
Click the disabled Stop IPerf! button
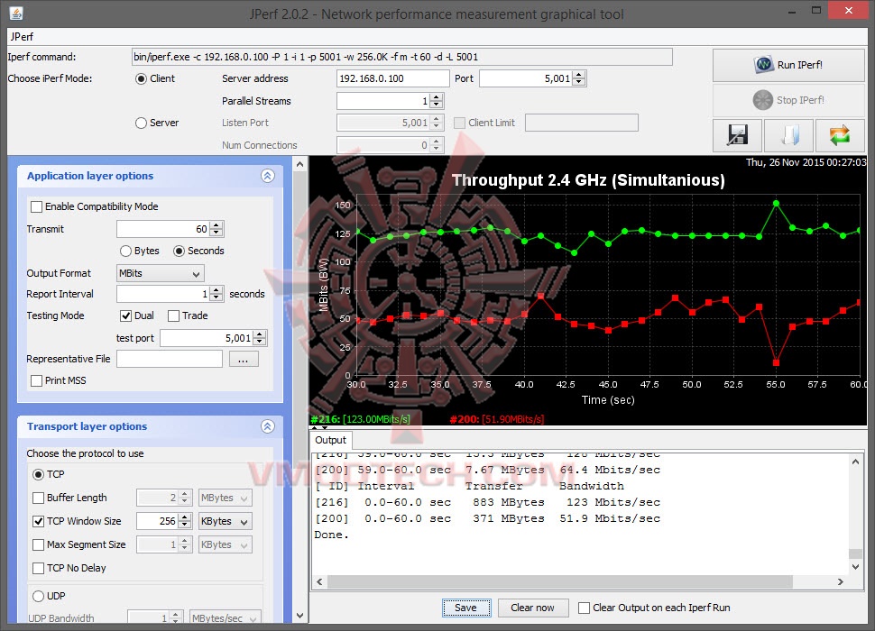click(788, 100)
